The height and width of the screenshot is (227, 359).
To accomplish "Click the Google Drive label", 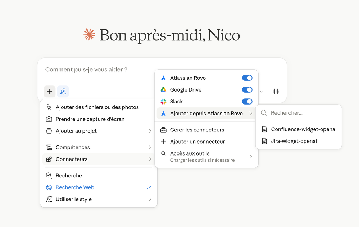I will (186, 90).
